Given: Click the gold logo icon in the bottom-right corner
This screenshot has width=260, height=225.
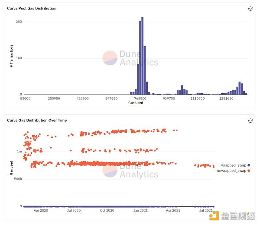Looking at the screenshot, I should point(214,215).
